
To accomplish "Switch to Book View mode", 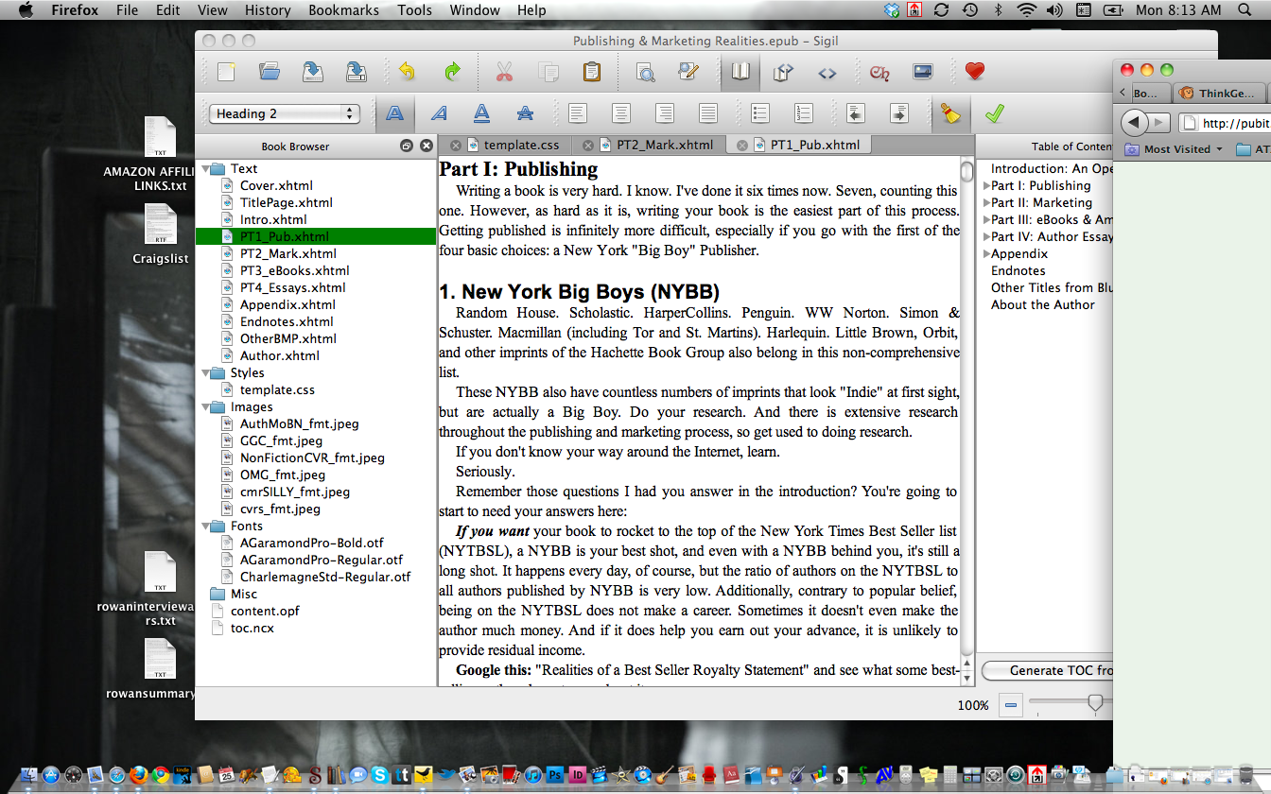I will pos(740,72).
